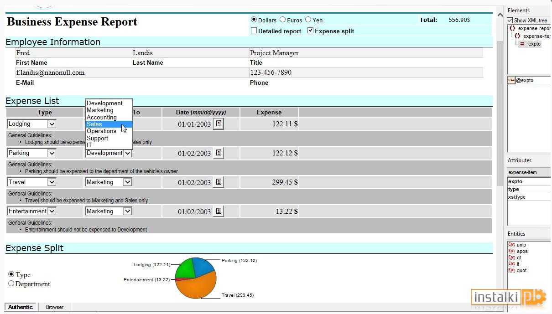Select the expto row in Attributes panel
This screenshot has height=314, width=552.
pos(529,181)
